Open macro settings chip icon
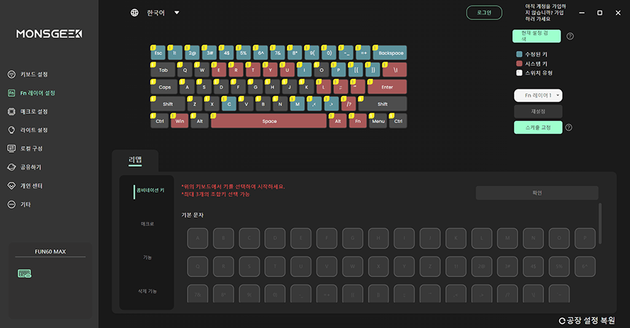Viewport: 630px width, 328px height. tap(11, 111)
